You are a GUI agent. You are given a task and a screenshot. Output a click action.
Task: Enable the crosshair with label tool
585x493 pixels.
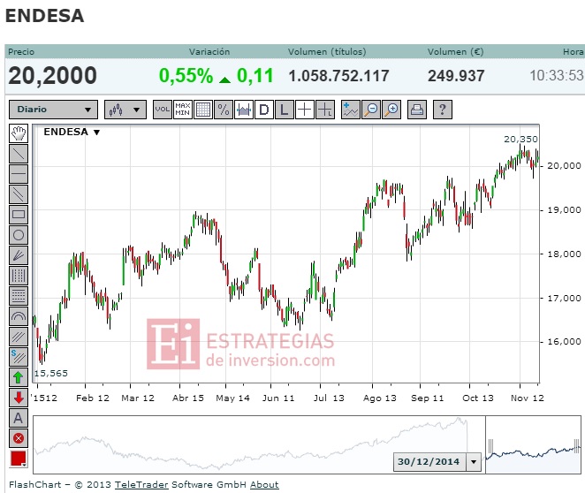(x=325, y=110)
